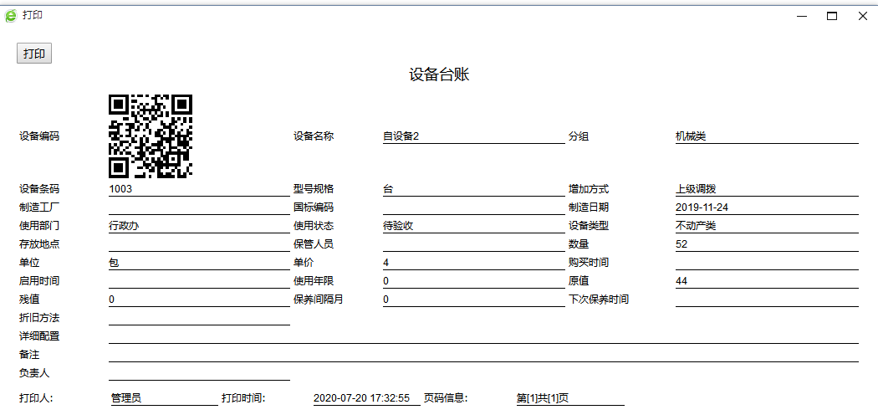The height and width of the screenshot is (420, 878).
Task: Click the 使用状态 field showing 待验收
Action: [x=473, y=226]
